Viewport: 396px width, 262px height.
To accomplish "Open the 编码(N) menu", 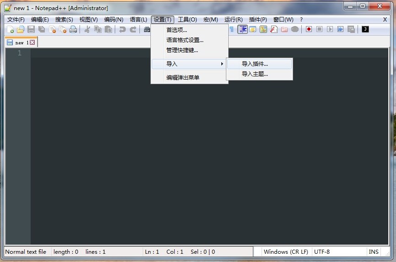I will pyautogui.click(x=114, y=20).
